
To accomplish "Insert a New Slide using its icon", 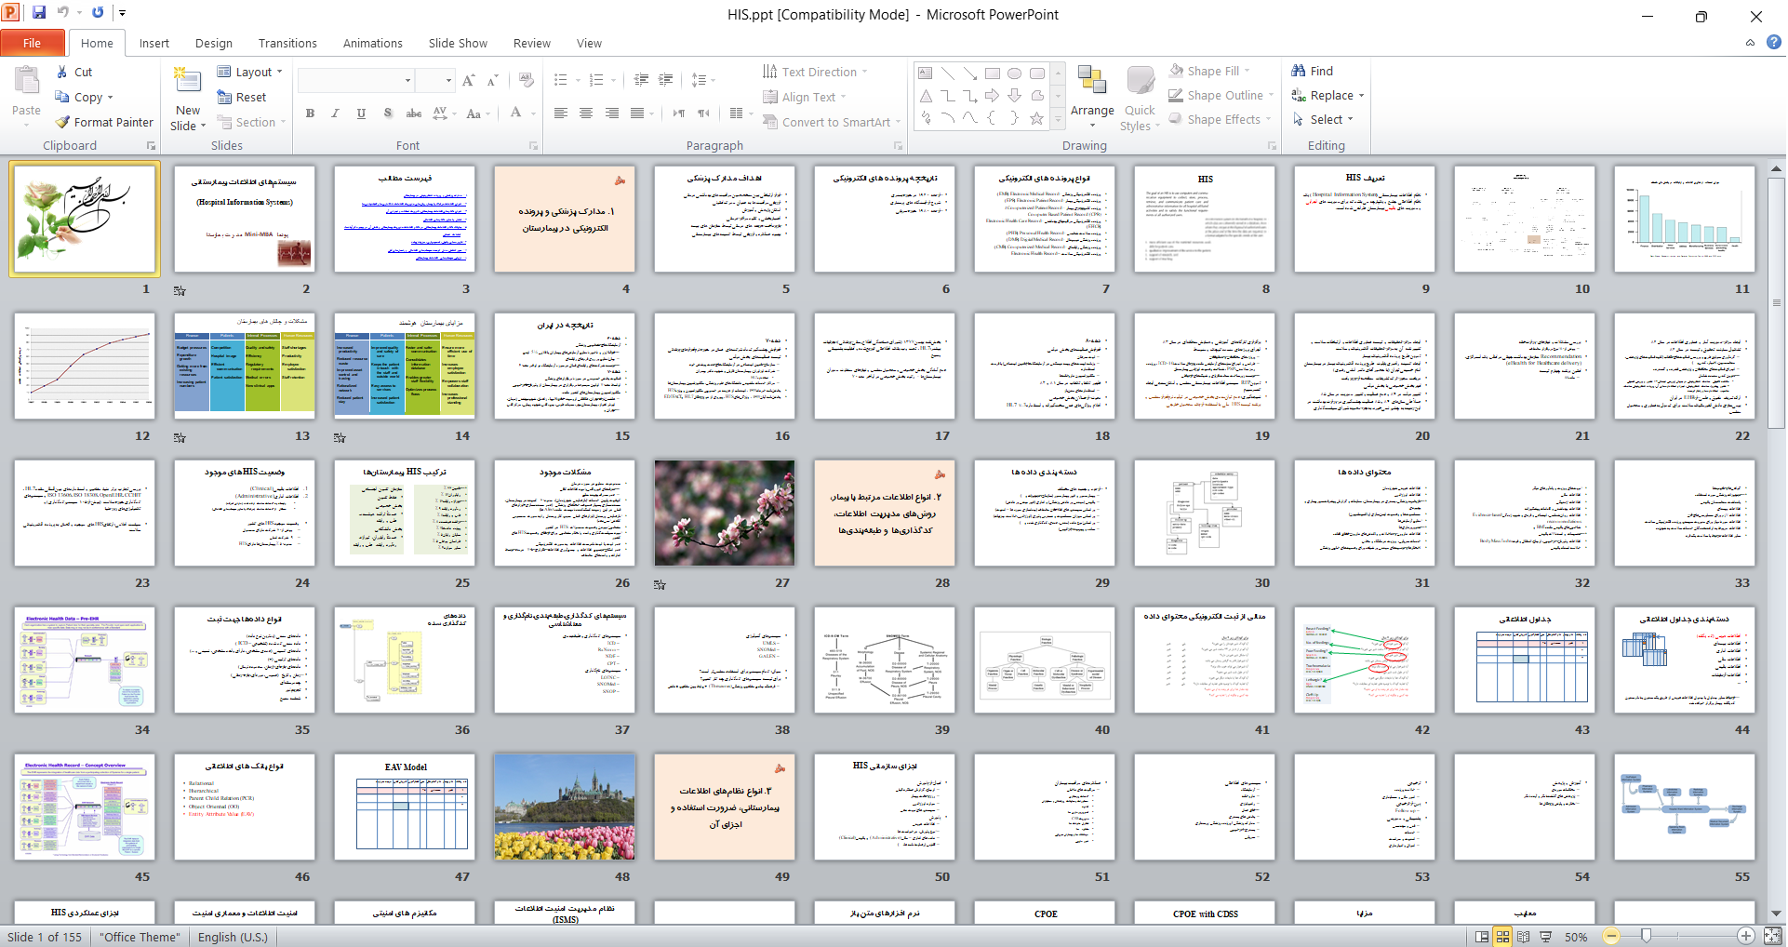I will click(188, 81).
